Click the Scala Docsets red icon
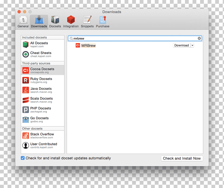 [x=26, y=100]
